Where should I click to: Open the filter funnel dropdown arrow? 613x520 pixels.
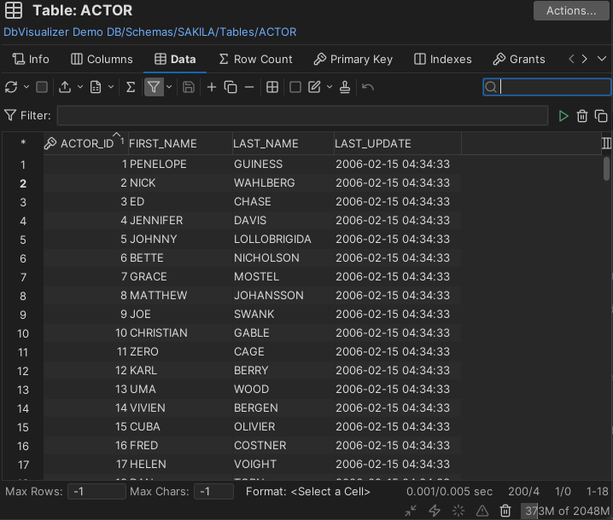point(169,87)
